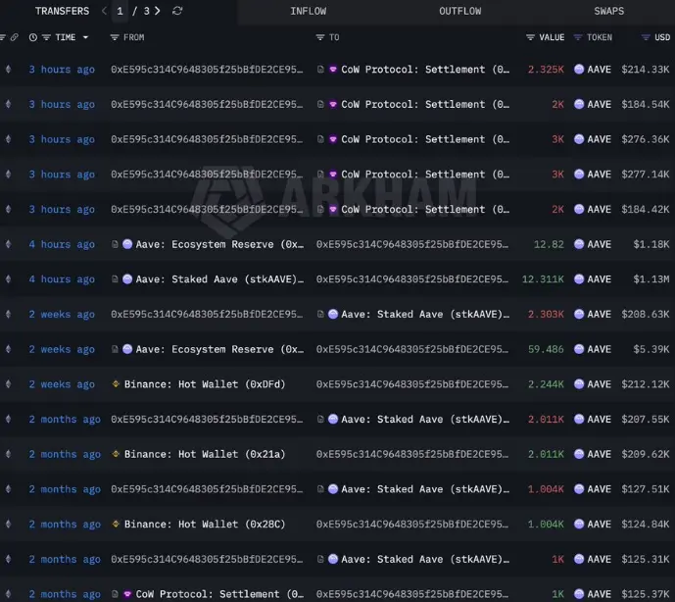Click the AAVE token icon in $125.31K row

click(x=579, y=559)
